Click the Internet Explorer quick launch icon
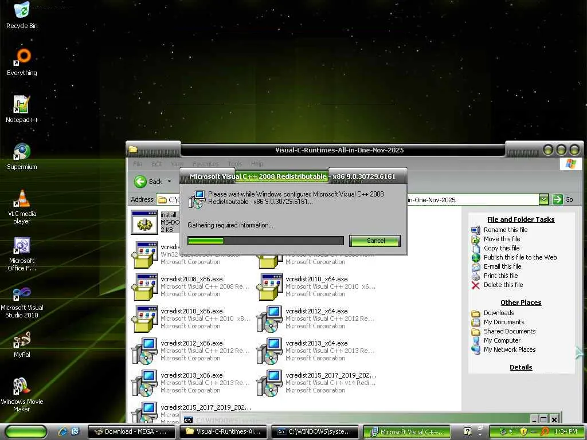The height and width of the screenshot is (440, 587). coord(62,431)
